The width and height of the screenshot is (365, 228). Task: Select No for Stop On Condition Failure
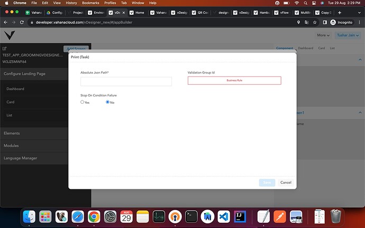pyautogui.click(x=107, y=102)
